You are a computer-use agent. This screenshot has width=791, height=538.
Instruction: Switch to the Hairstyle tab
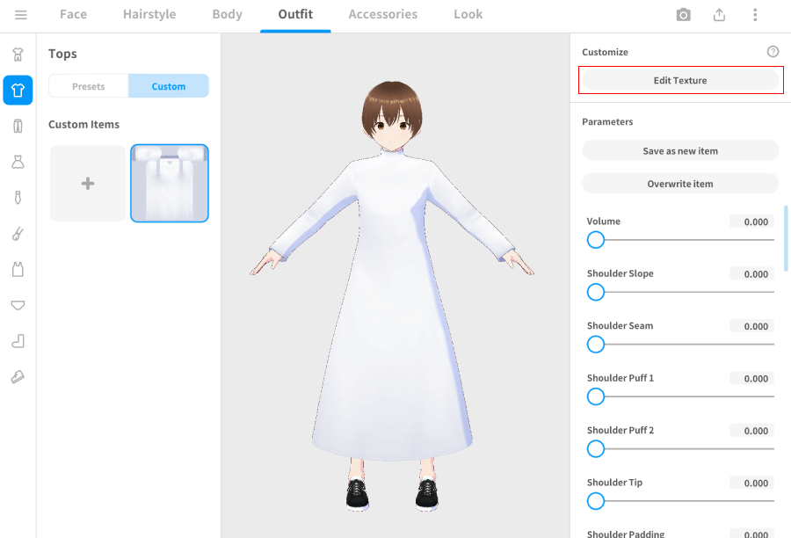coord(149,15)
